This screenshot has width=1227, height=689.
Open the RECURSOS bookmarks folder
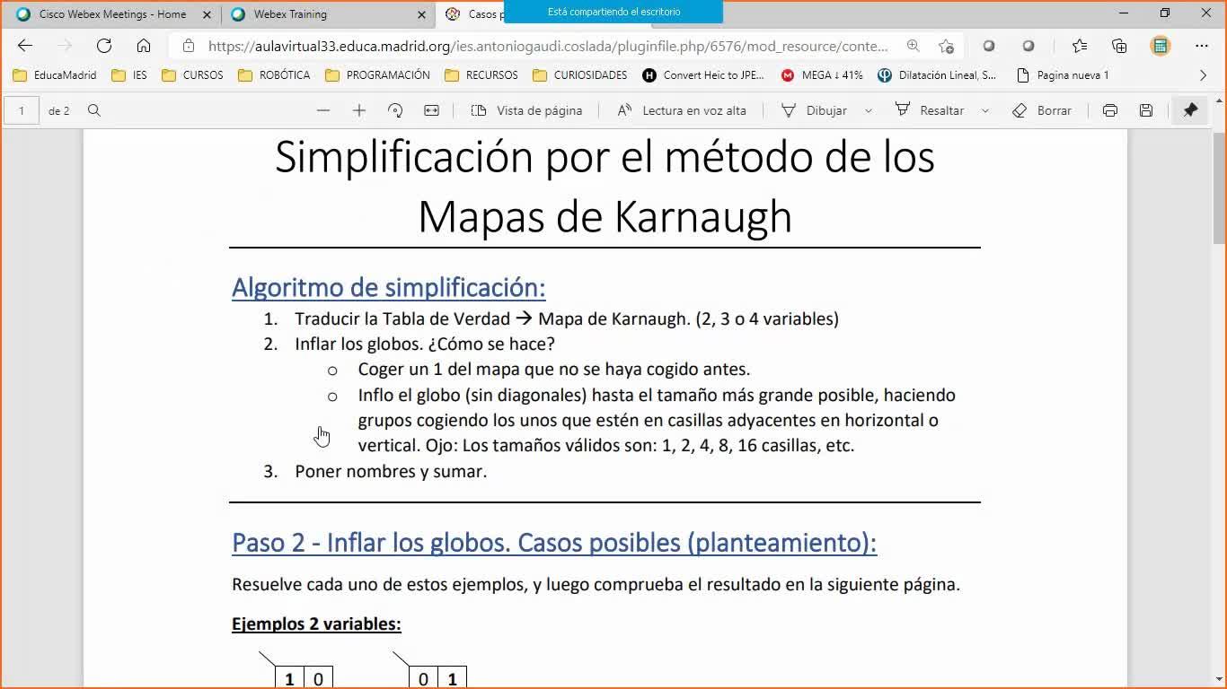pos(481,75)
